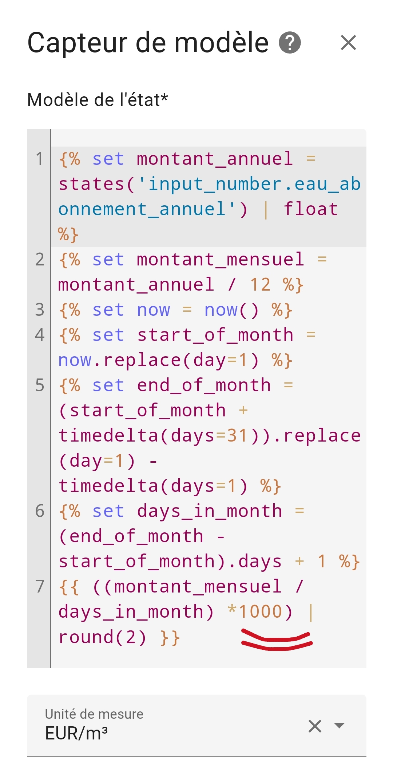Viewport: 393px width, 773px height.
Task: Place cursor on line number 1 in gutter
Action: point(39,159)
